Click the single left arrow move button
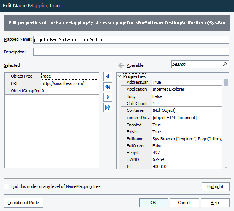Viewport: 234px width, 211px height. click(x=108, y=76)
